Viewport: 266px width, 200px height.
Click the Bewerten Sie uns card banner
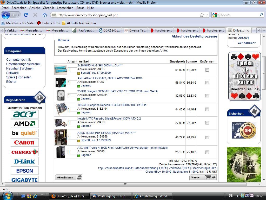(x=244, y=76)
